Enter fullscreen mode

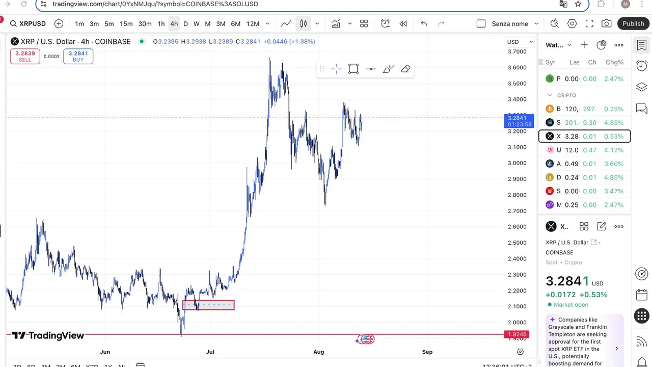click(x=589, y=23)
